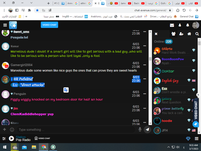
Task: Click the chat bubble site logo
Action: tap(13, 25)
